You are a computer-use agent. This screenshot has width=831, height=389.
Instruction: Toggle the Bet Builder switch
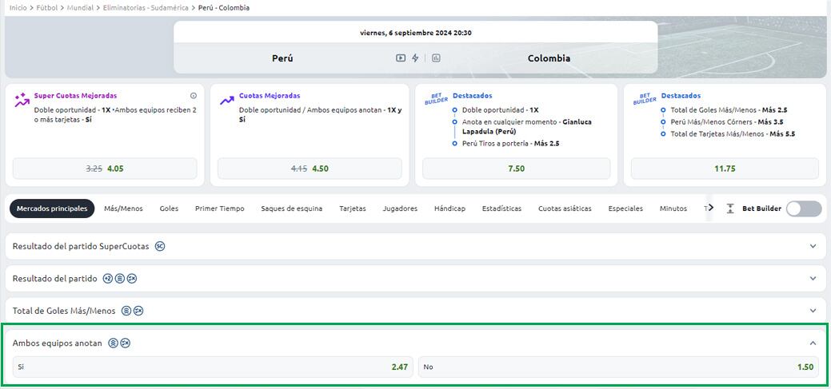pyautogui.click(x=803, y=208)
